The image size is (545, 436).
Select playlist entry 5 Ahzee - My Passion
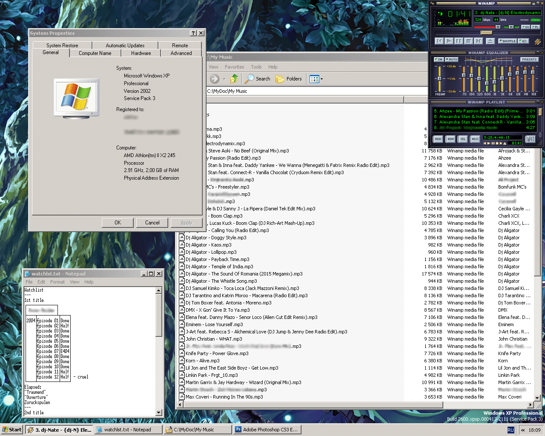485,111
